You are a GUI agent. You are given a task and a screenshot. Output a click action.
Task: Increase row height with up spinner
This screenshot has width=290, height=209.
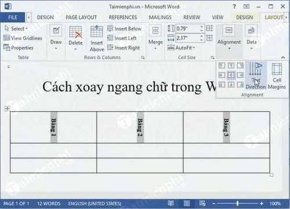[202, 27]
